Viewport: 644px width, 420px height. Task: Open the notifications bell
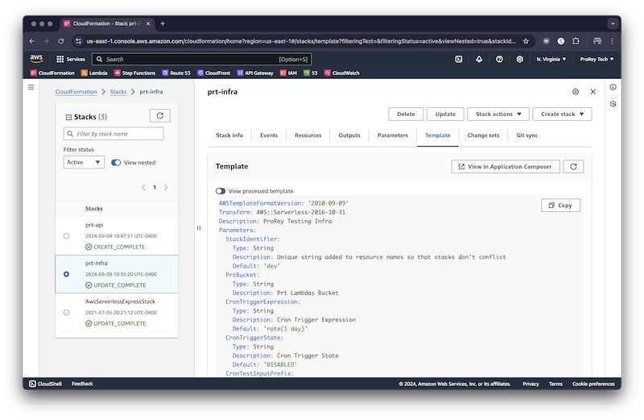[x=479, y=59]
